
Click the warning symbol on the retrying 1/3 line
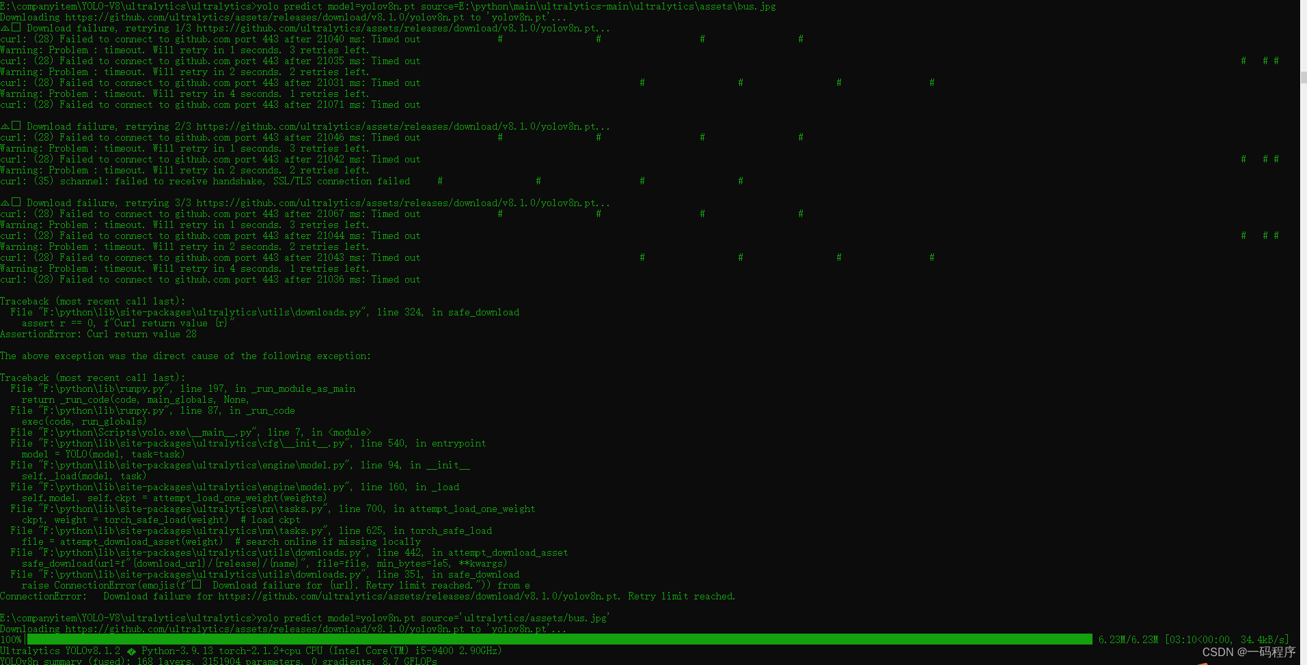click(5, 28)
